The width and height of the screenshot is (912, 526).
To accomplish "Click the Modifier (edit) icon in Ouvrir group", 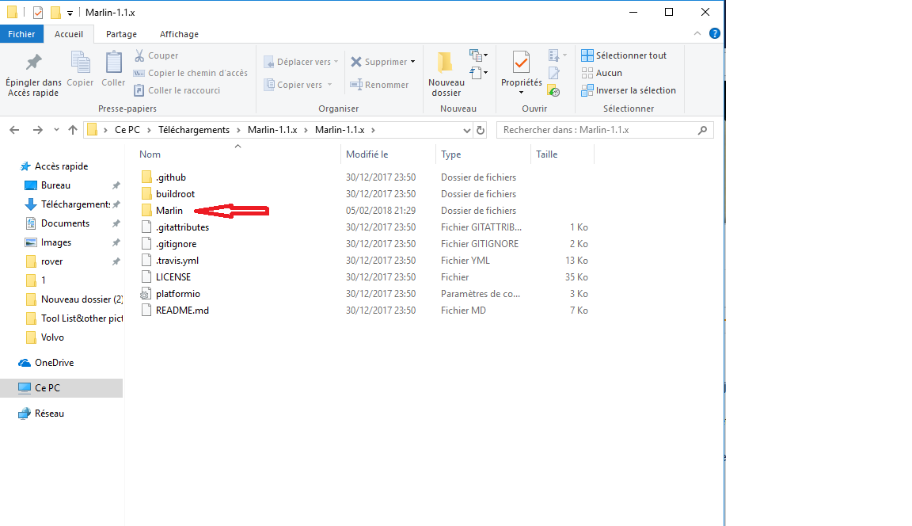I will [553, 73].
